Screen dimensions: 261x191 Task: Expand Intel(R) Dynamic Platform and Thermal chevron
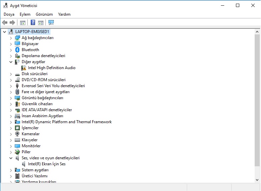[11, 122]
